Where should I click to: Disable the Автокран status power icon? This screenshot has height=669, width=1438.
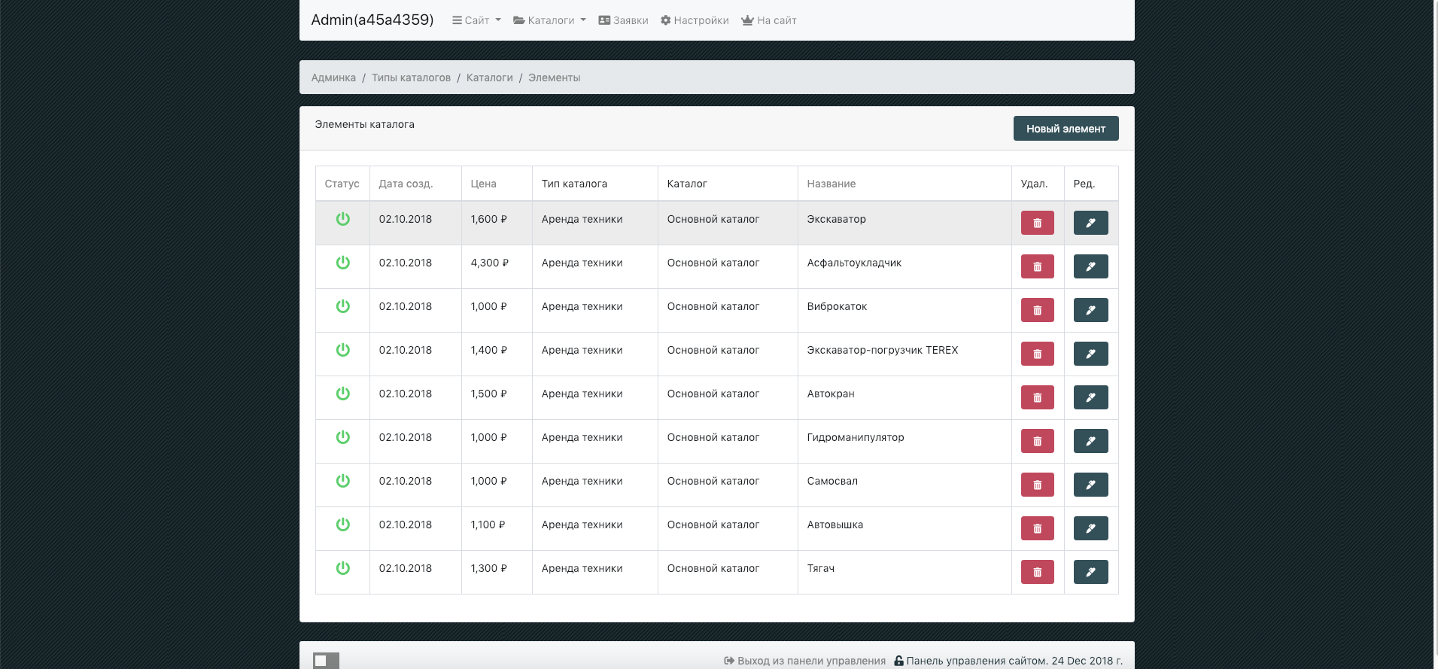tap(342, 394)
